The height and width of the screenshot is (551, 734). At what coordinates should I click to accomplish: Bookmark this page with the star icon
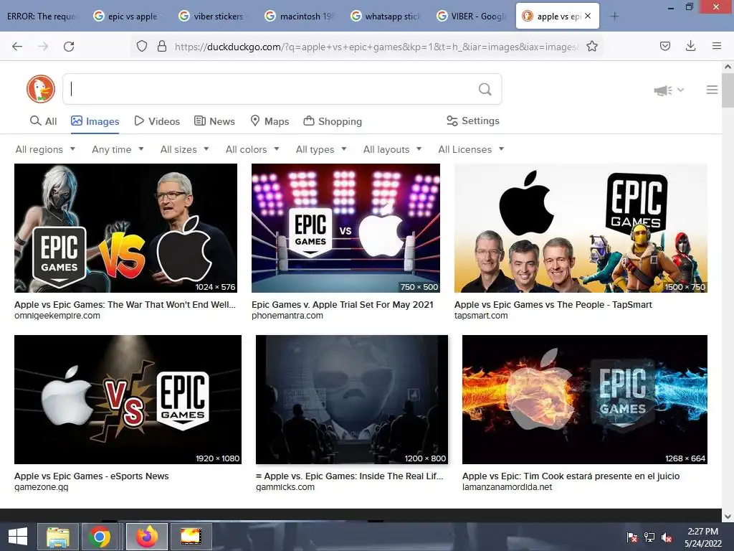(x=592, y=47)
